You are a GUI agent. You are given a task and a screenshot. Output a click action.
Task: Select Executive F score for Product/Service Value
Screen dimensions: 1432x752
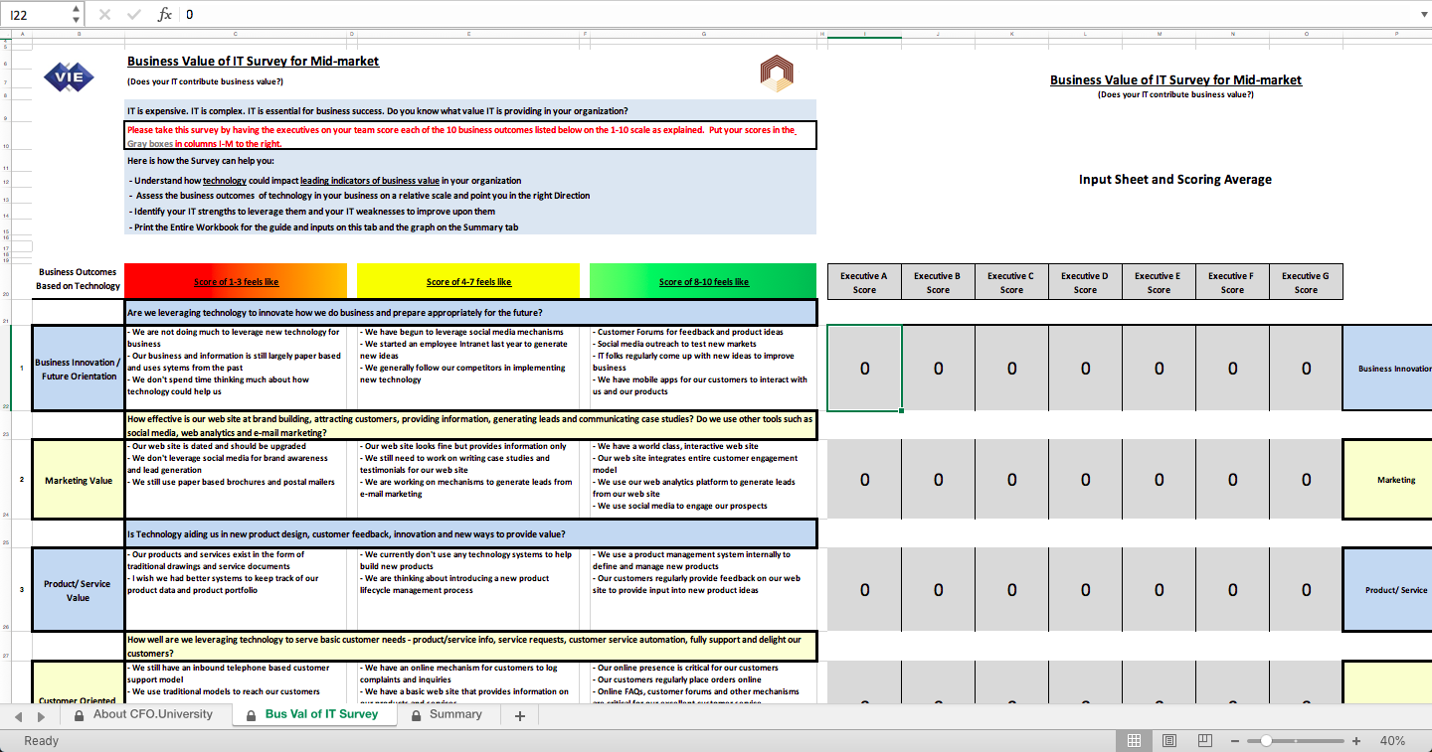(1232, 589)
